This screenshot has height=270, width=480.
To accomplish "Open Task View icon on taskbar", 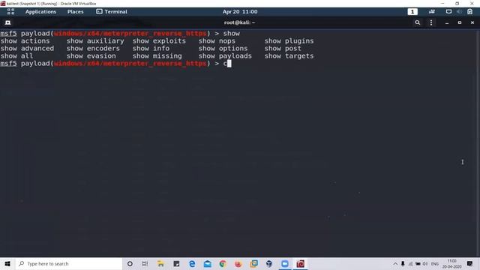I will pos(145,263).
